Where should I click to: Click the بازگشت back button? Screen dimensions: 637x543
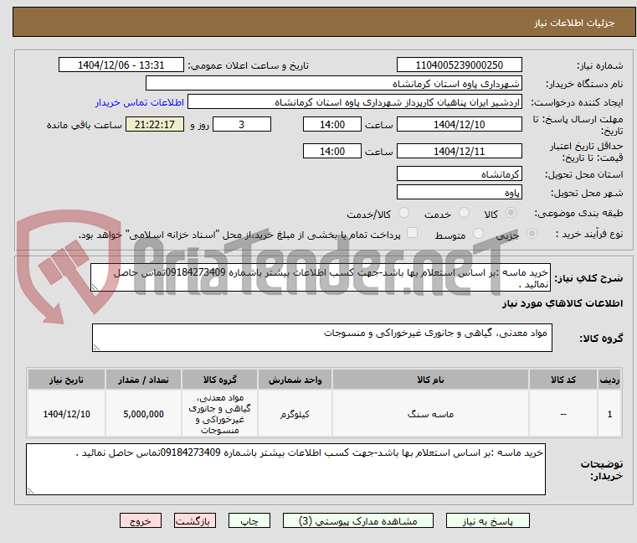coord(194,520)
